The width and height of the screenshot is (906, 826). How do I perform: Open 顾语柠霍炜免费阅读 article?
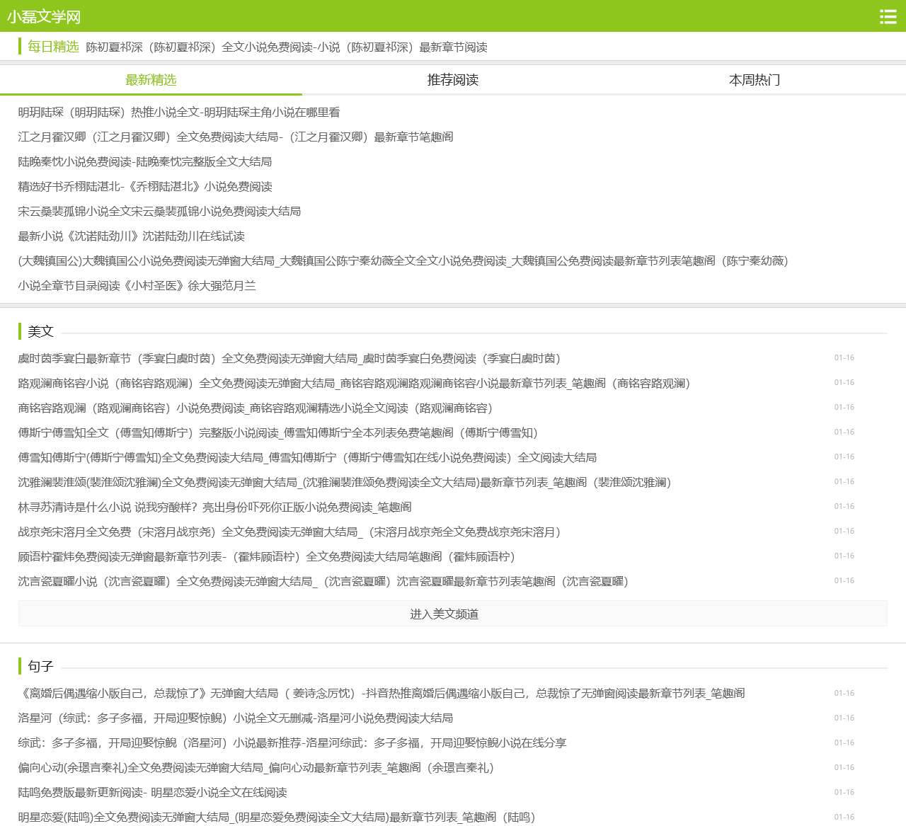(x=267, y=557)
